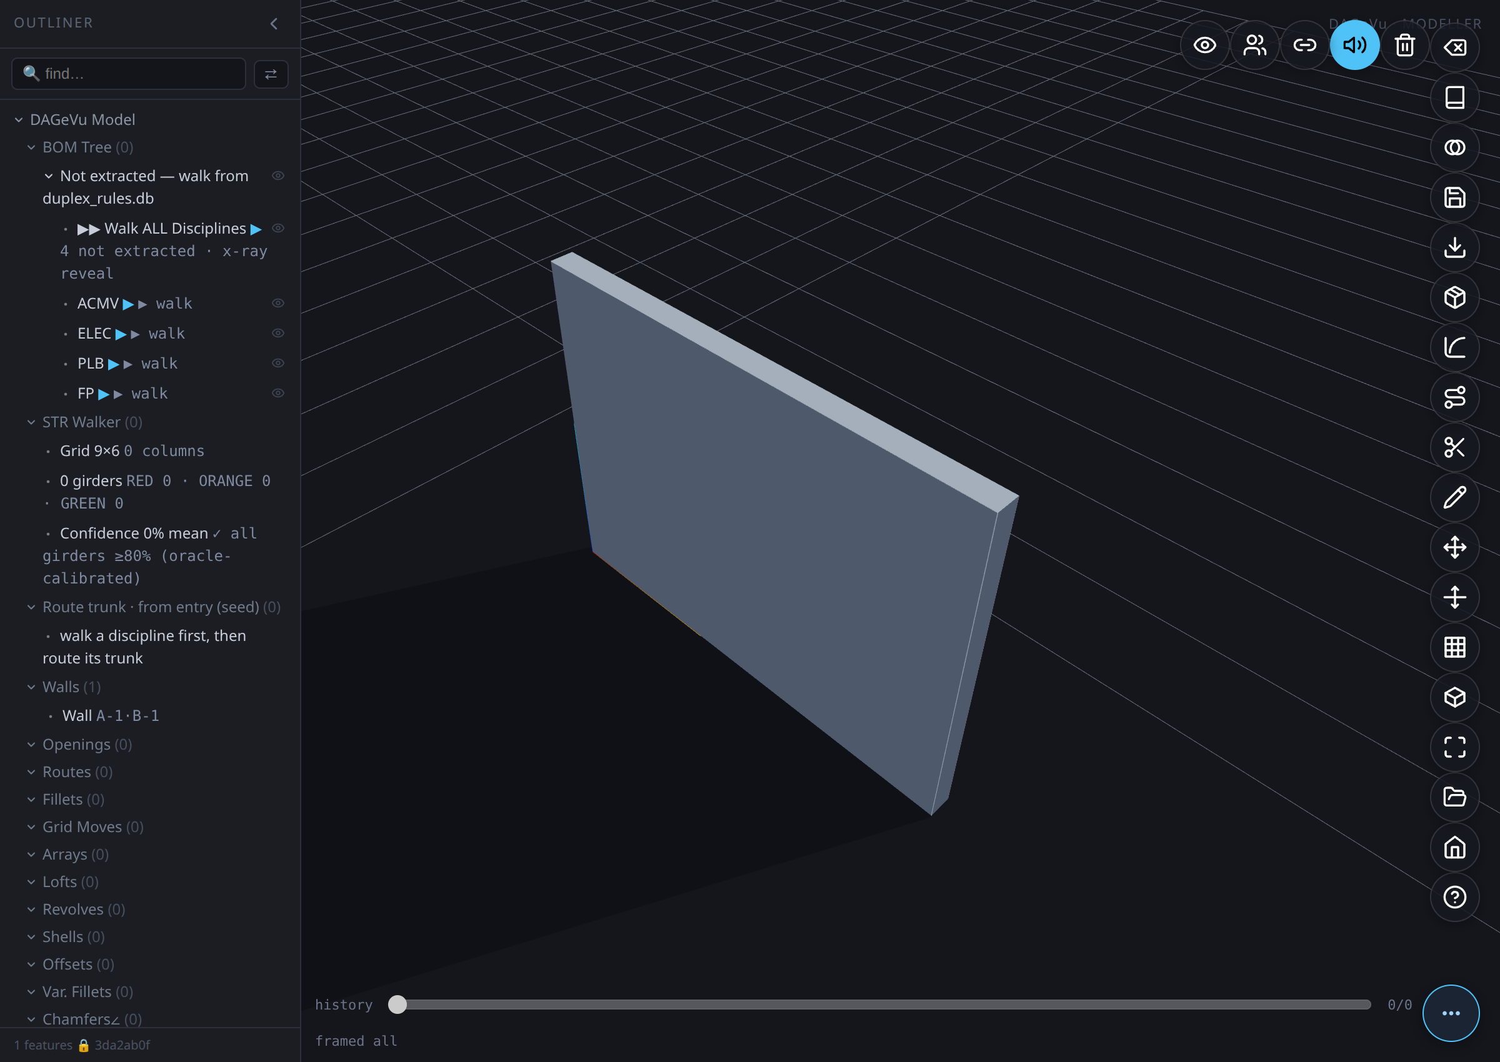The image size is (1500, 1062).
Task: Open a file with folder icon
Action: 1454,797
